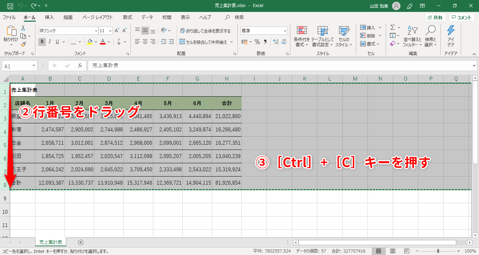Toggle italic I formatting

tap(49, 42)
